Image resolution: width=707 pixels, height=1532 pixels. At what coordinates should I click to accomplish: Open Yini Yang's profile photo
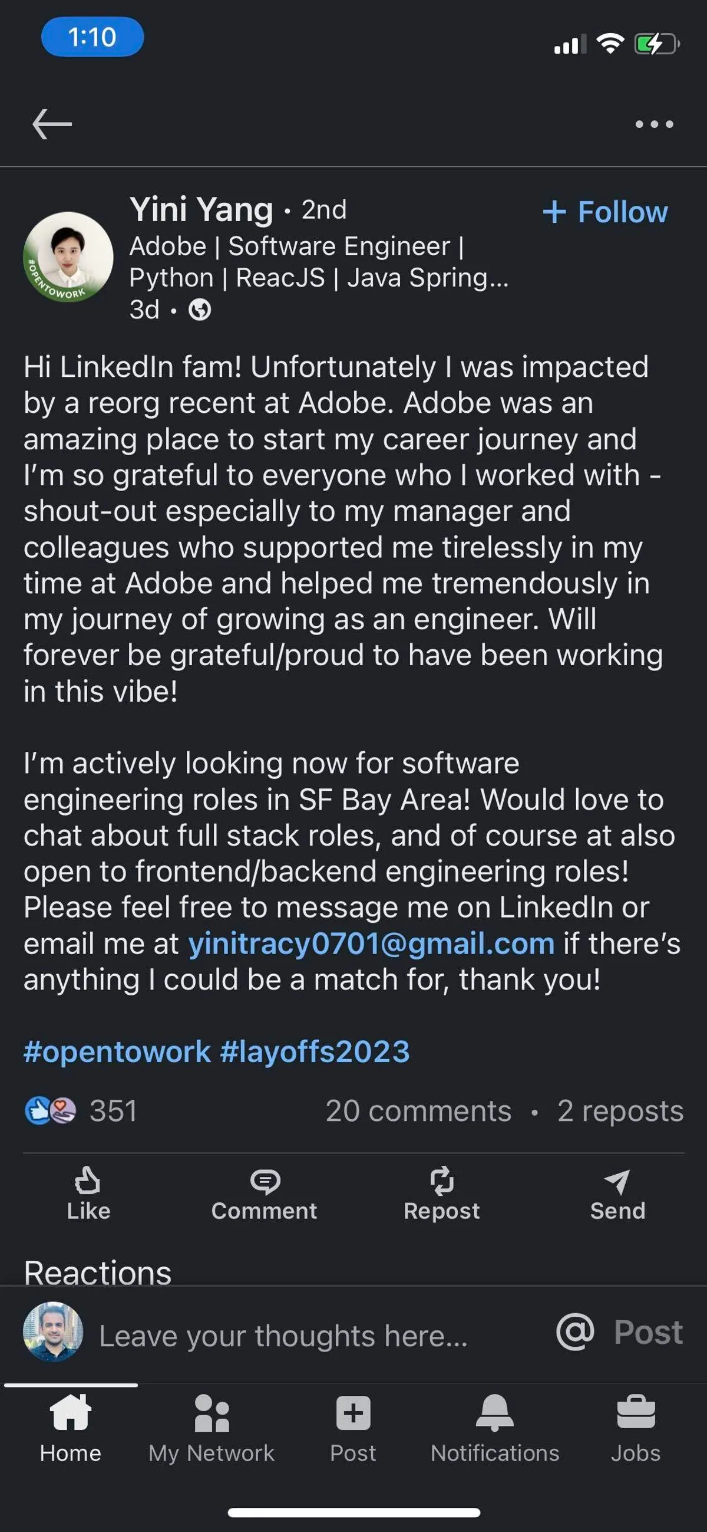coord(68,257)
